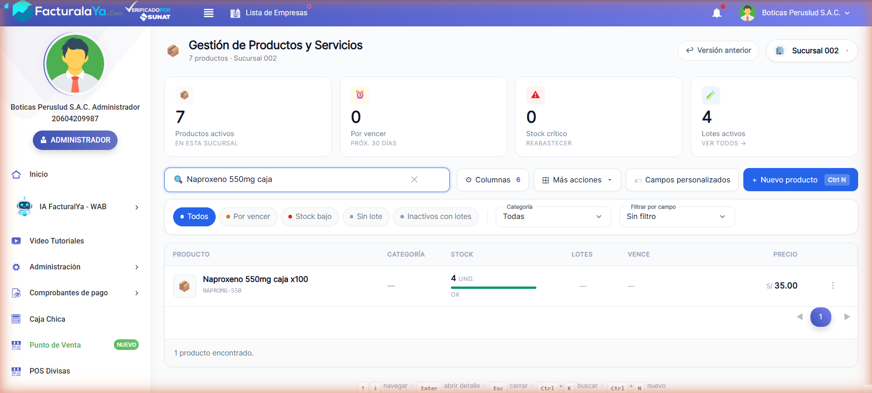The width and height of the screenshot is (872, 393).
Task: Click the POS Divisas store icon
Action: (16, 371)
